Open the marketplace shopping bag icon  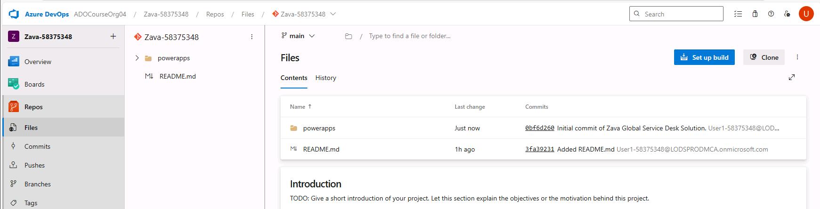[755, 14]
